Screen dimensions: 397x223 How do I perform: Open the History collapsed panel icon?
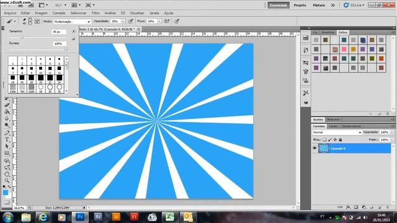306,50
